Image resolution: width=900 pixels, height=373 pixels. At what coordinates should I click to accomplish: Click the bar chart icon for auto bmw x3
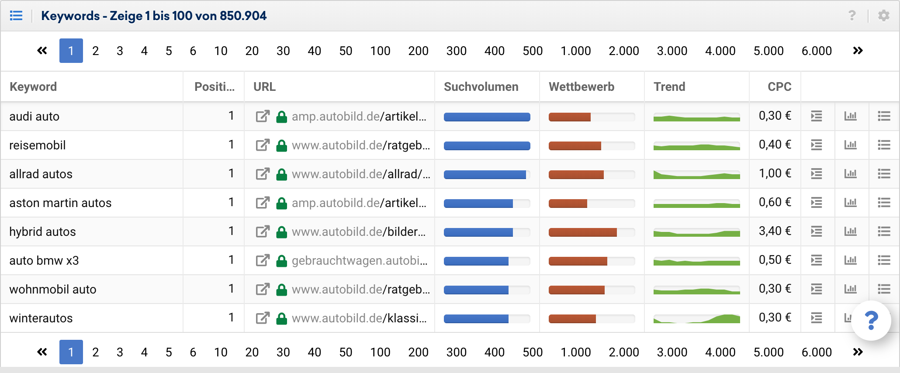coord(850,260)
